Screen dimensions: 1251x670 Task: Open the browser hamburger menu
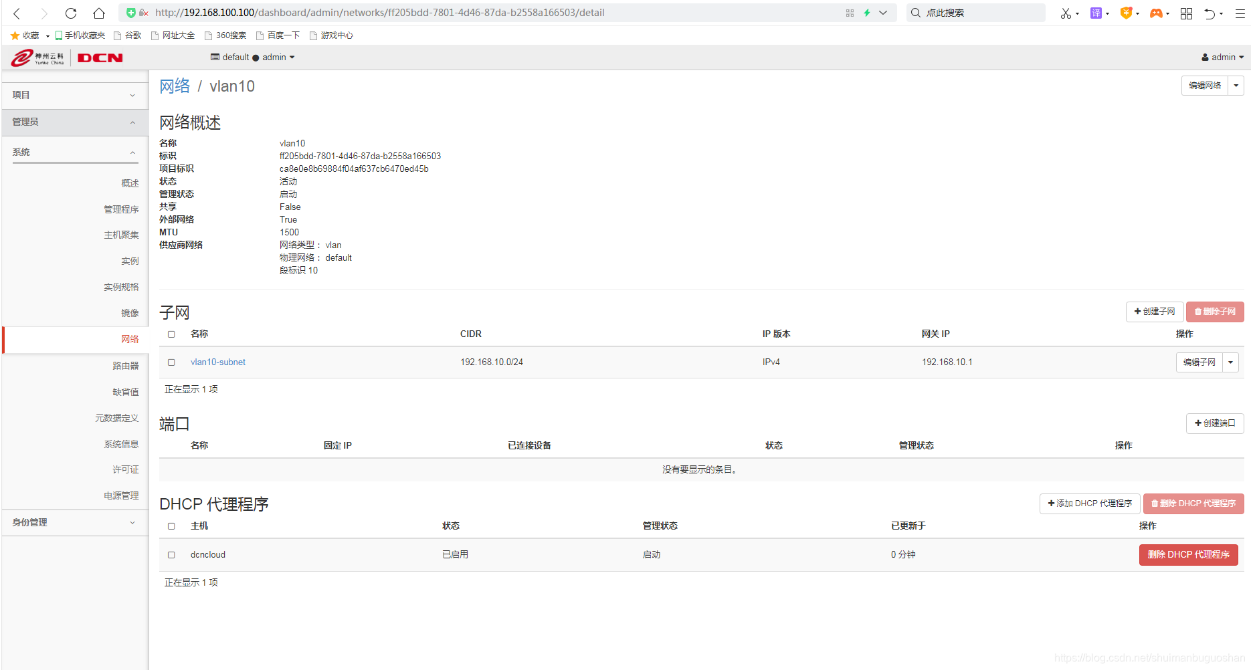[x=1240, y=13]
